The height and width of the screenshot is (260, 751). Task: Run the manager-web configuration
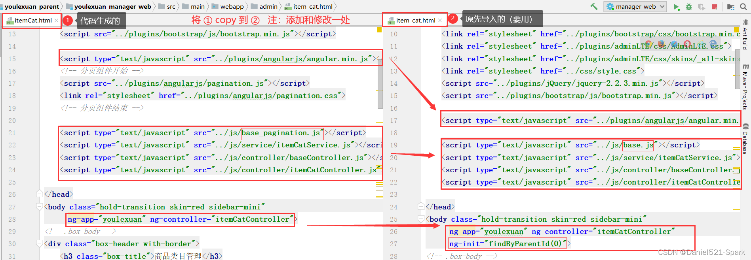676,7
